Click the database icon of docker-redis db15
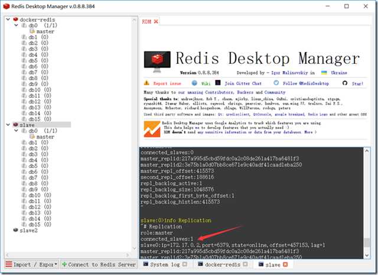Screen dimensions: 378x275 point(24,119)
